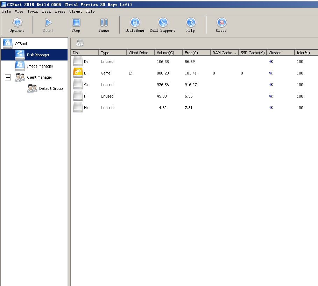Open the Image menu

tap(60, 11)
